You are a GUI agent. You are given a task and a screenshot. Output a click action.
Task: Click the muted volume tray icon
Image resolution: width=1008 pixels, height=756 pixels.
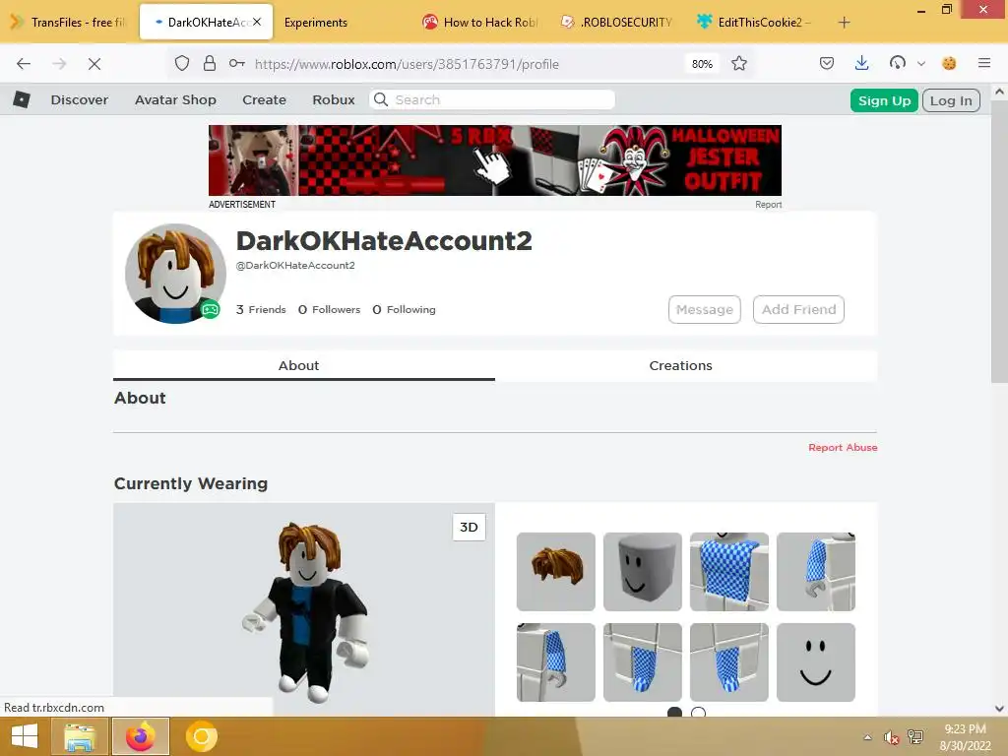(890, 737)
